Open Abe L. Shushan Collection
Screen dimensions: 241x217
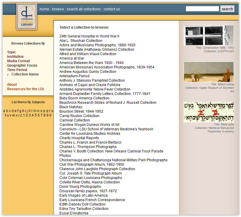coord(81,41)
